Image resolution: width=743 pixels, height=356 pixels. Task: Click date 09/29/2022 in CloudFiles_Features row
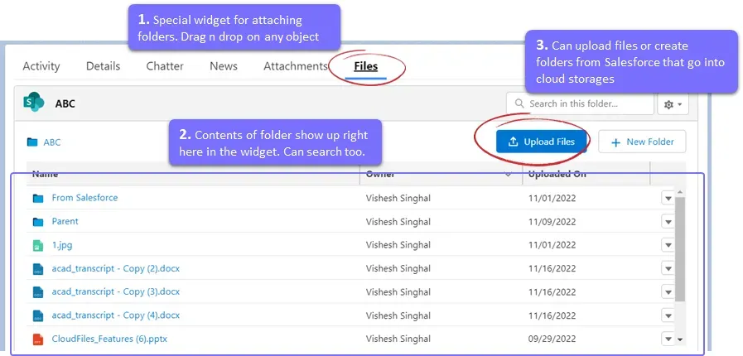552,339
